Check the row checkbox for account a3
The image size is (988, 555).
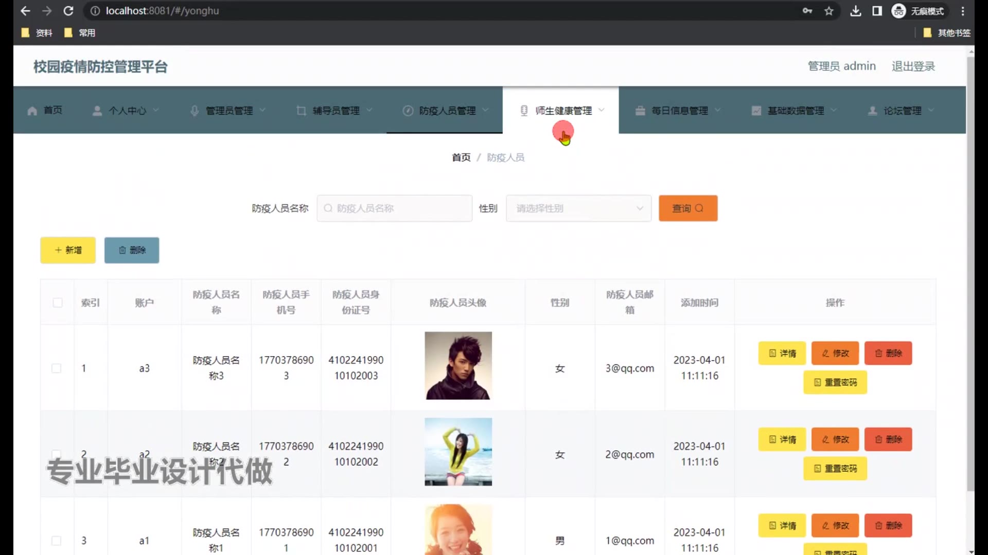pyautogui.click(x=57, y=368)
